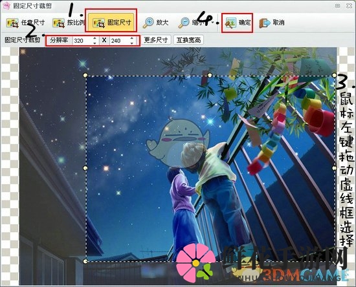Click the left-middle crop selection handle
The image size is (356, 287).
[85, 168]
